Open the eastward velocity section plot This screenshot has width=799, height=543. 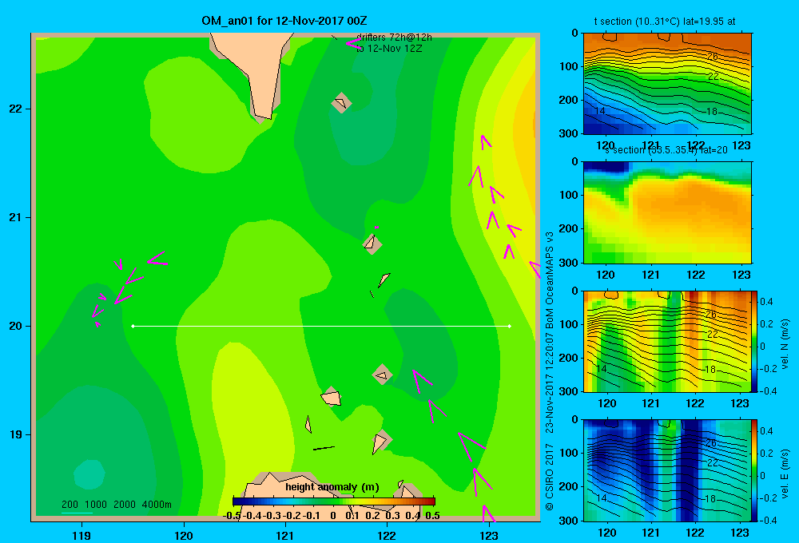coord(667,470)
